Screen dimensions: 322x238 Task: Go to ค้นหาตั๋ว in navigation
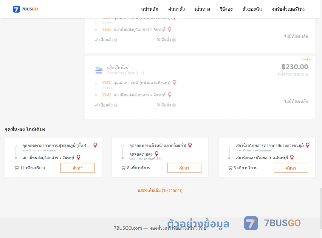click(x=177, y=9)
